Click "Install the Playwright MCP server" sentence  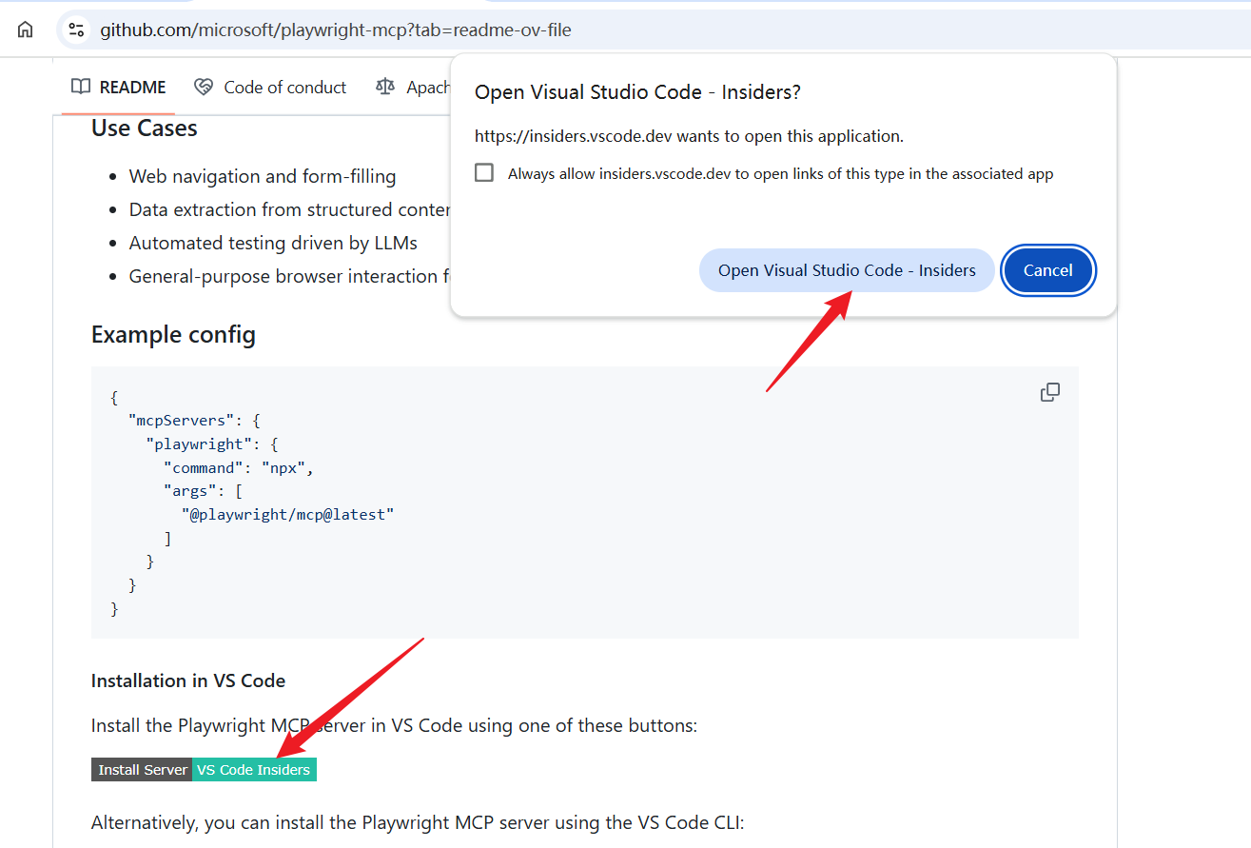pyautogui.click(x=394, y=725)
